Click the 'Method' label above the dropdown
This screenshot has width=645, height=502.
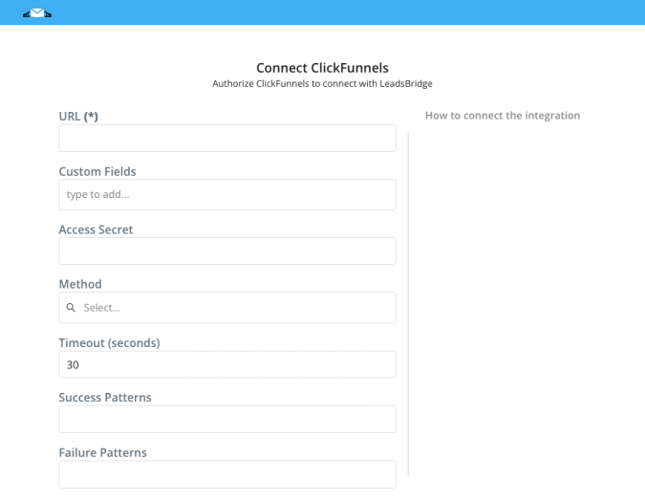[x=80, y=284]
